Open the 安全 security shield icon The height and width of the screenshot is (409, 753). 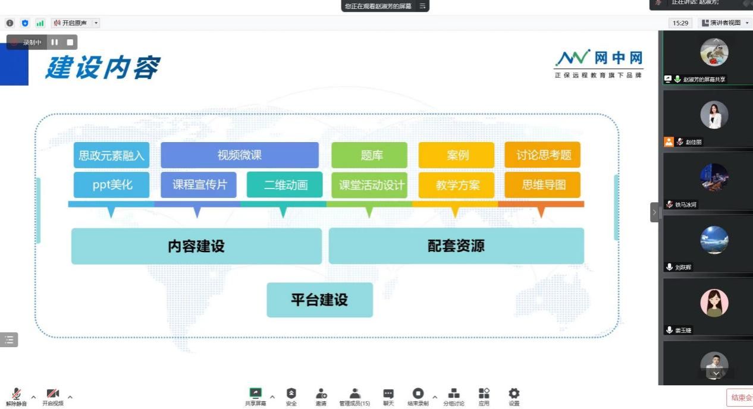291,394
